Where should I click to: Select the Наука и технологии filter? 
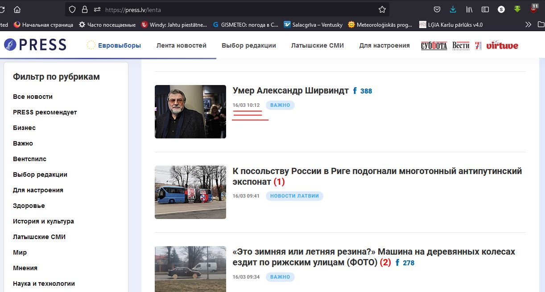[x=44, y=284]
